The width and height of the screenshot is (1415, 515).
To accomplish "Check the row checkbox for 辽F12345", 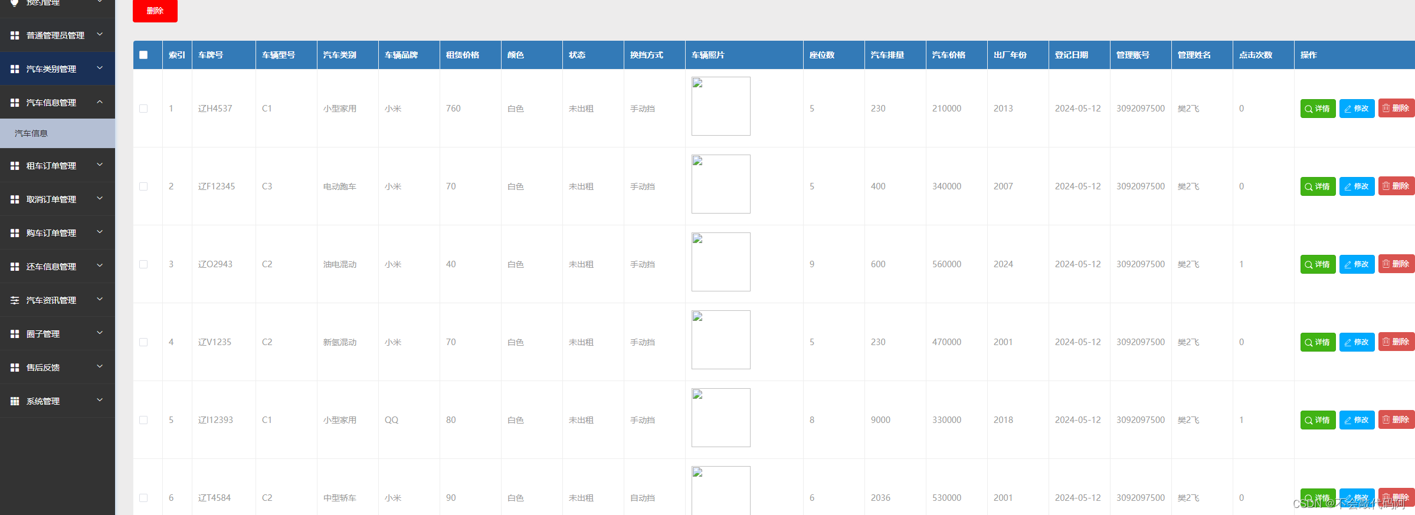I will (x=143, y=186).
